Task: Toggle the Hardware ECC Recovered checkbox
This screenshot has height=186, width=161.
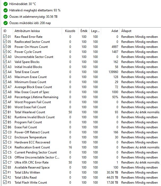Action: 5,142
